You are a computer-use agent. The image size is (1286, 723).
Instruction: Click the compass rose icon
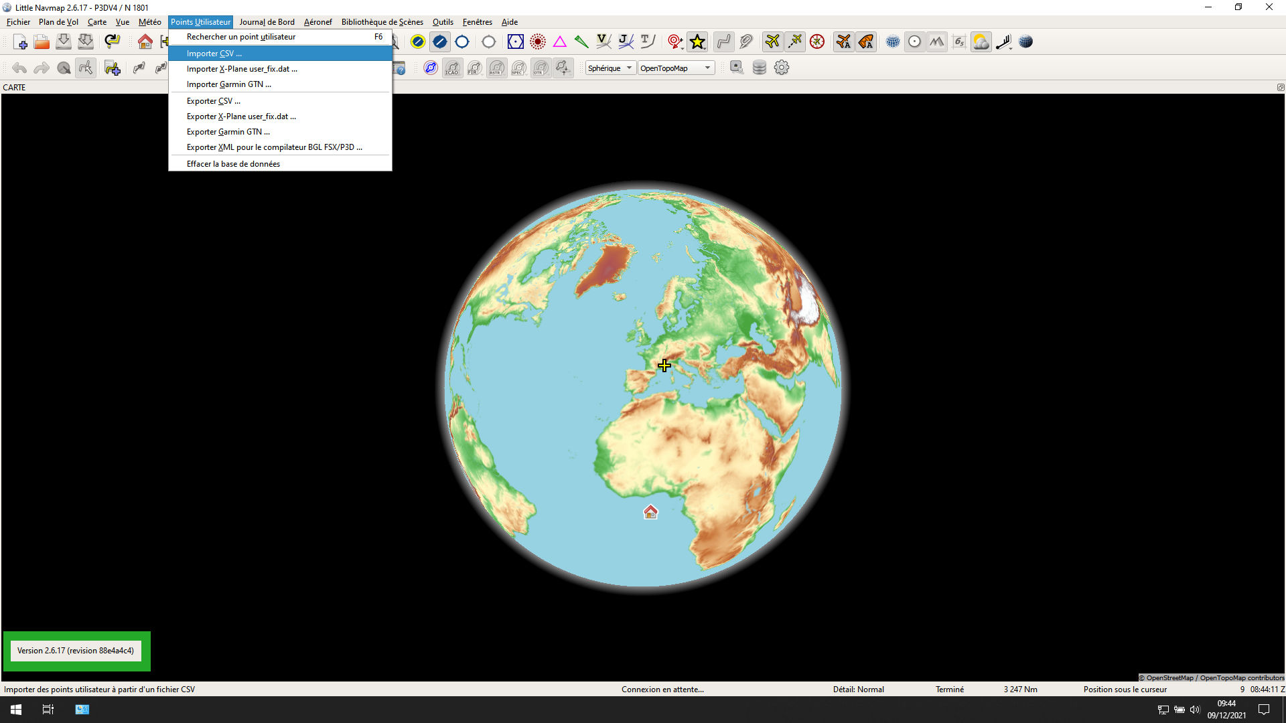(816, 42)
